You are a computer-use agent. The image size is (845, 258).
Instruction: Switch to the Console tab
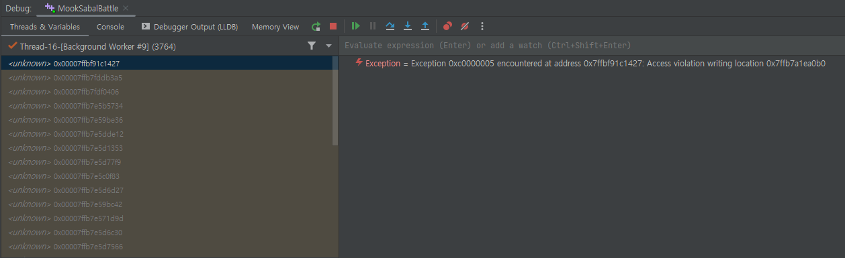click(x=110, y=27)
